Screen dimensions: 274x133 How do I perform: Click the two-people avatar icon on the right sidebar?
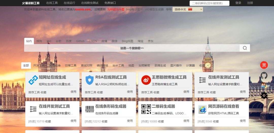[x=264, y=86]
